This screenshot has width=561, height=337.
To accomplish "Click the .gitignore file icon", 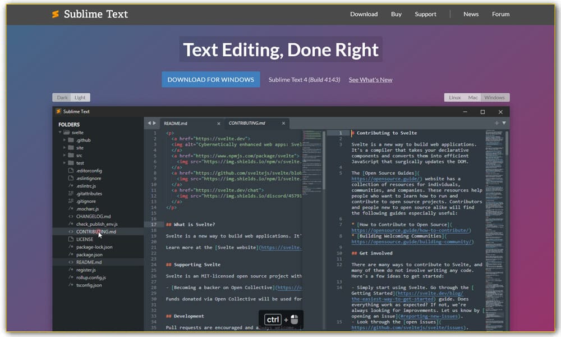I will 70,201.
